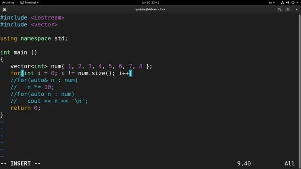Click 'num{' in the vector declaration
This screenshot has width=301, height=169.
pyautogui.click(x=57, y=66)
